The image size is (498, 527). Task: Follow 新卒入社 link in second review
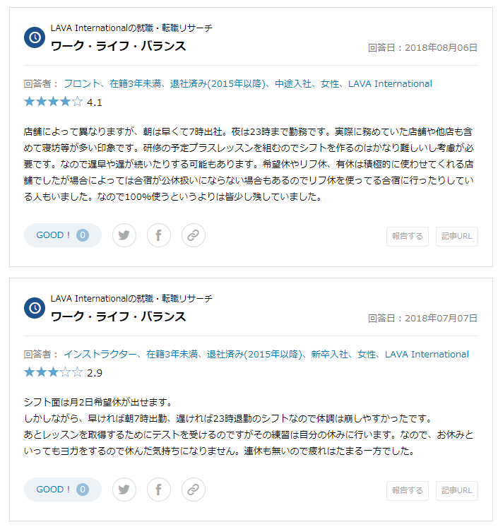click(x=330, y=354)
